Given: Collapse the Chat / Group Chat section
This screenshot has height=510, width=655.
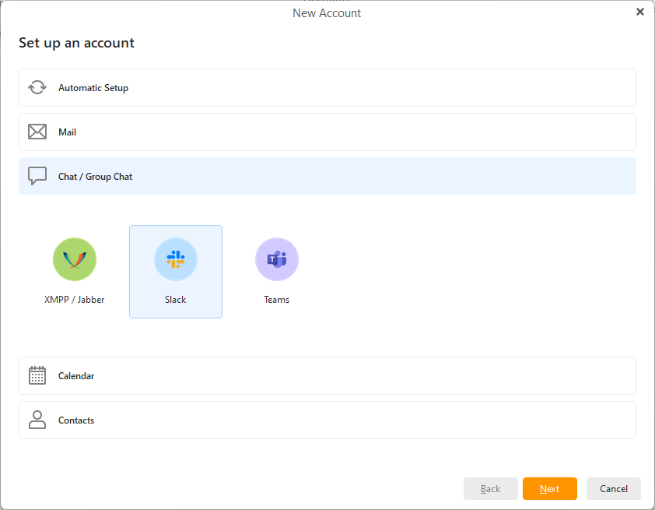Looking at the screenshot, I should (x=327, y=176).
